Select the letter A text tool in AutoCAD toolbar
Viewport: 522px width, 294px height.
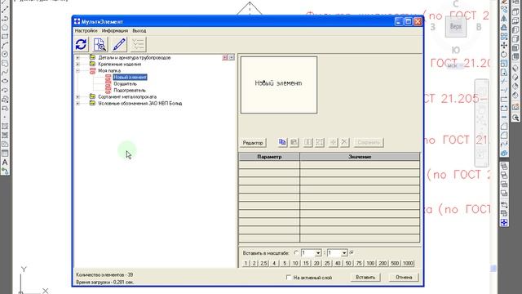5,163
